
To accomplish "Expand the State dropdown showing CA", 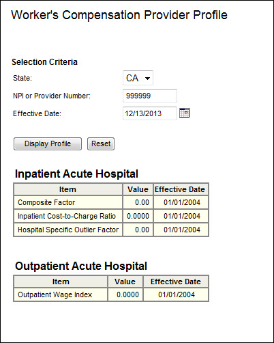I will [x=138, y=78].
